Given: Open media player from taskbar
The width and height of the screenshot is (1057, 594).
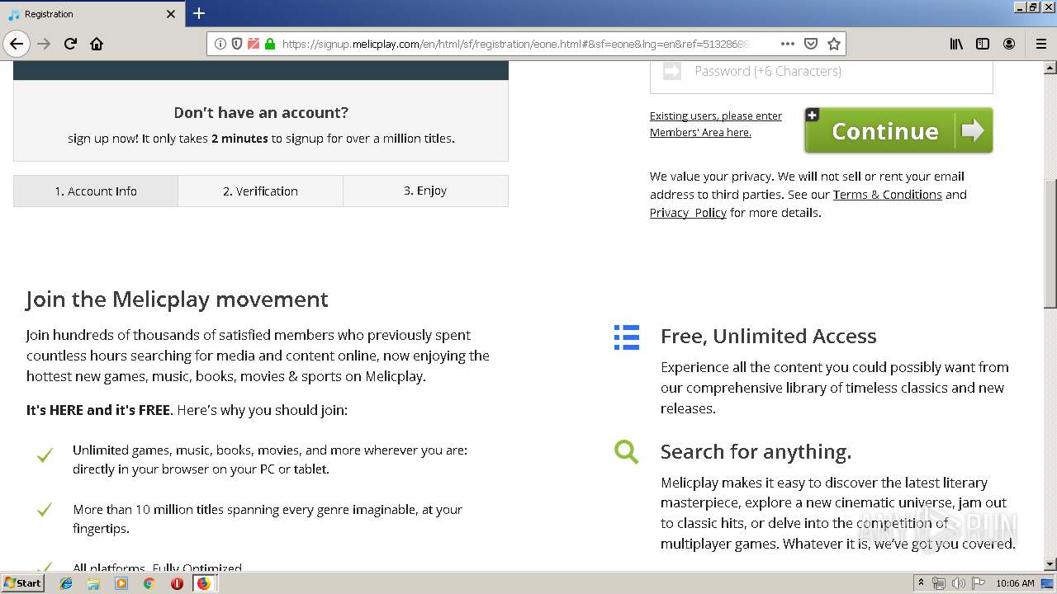Looking at the screenshot, I should coord(121,583).
